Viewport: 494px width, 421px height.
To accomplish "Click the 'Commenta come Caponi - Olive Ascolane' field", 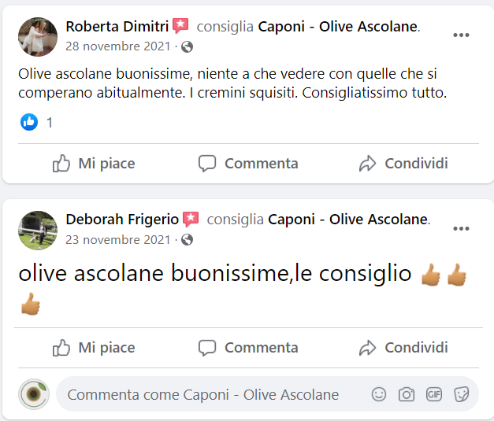I will click(x=203, y=394).
